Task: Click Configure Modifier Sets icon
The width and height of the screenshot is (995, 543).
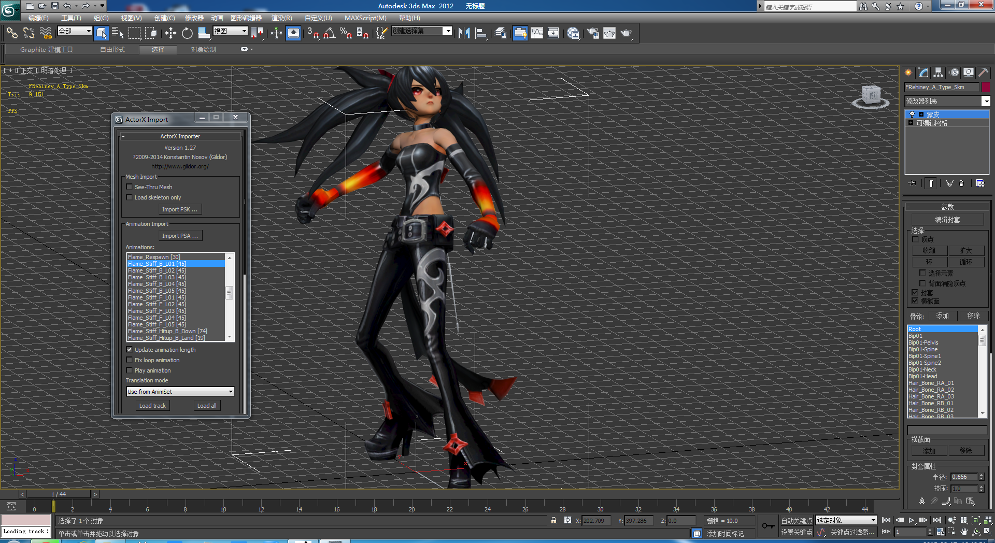Action: [980, 183]
